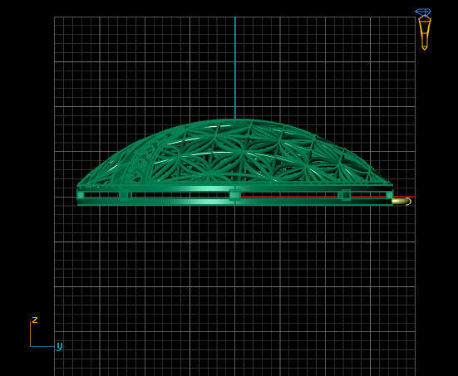This screenshot has height=376, width=458.
Task: Select the flat base ring beneath the dome
Action: [x=235, y=196]
